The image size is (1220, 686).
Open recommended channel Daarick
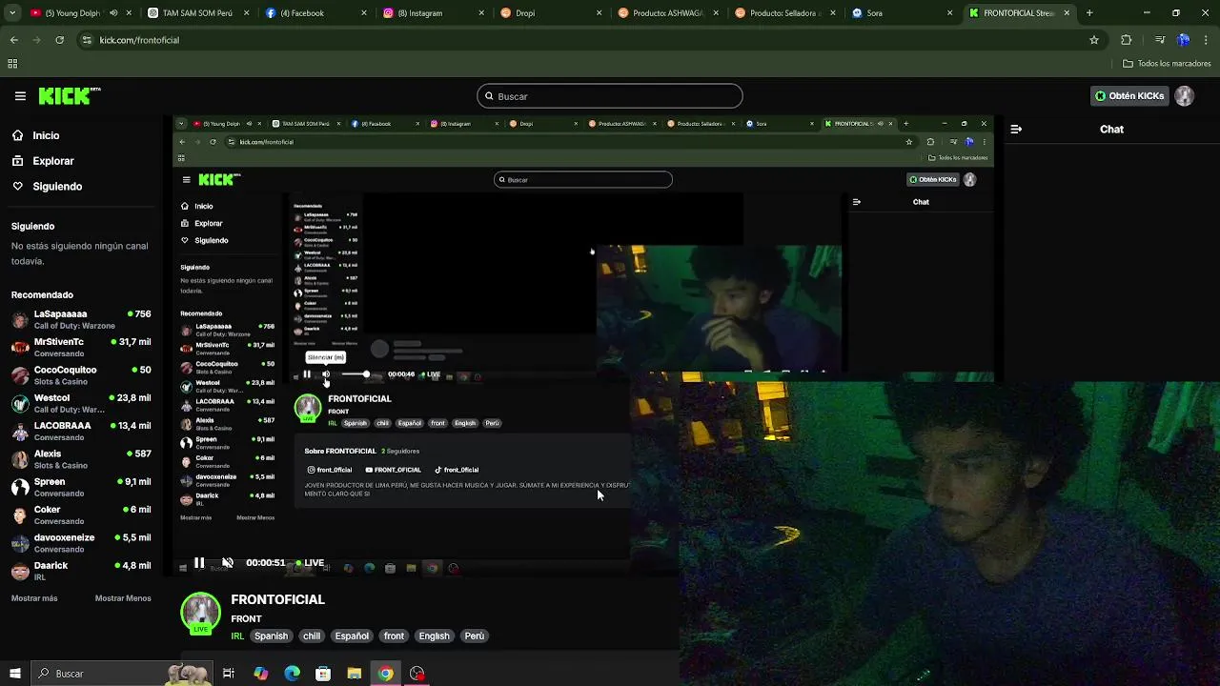[x=81, y=571]
